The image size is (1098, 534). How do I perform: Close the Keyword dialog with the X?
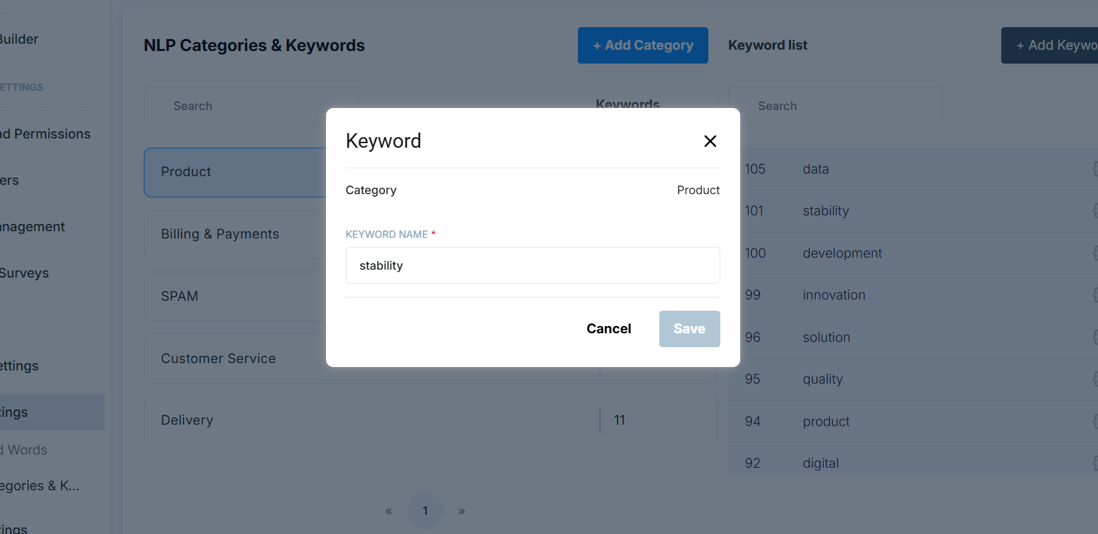[x=710, y=141]
